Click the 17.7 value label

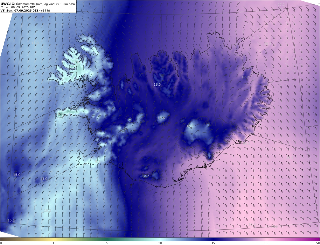(245, 77)
